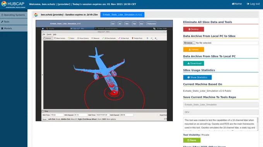Choose the Focus Camera tool

[x=83, y=38]
